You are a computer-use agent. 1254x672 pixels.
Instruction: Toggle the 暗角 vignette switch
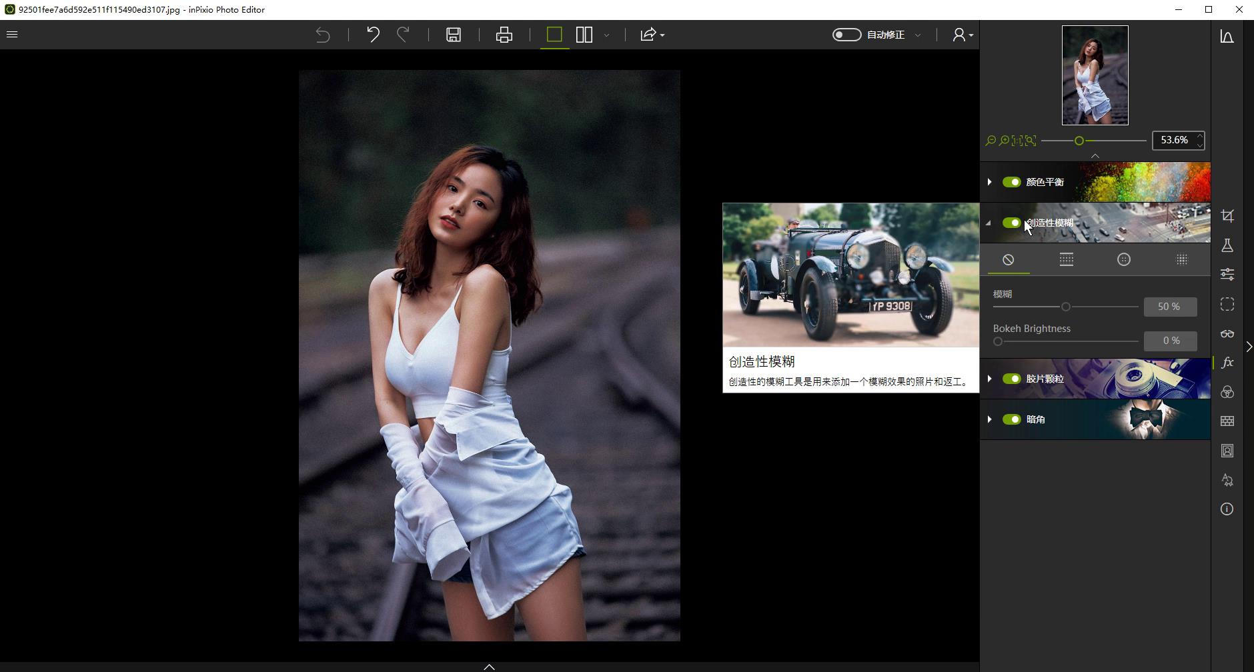coord(1012,419)
